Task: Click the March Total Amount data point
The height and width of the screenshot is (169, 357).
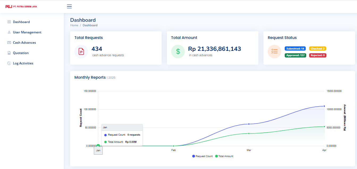Action: point(249,134)
